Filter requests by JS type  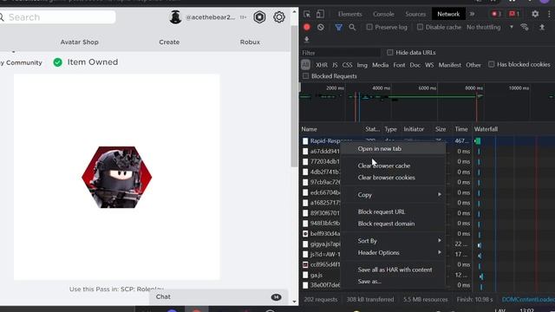coord(335,65)
